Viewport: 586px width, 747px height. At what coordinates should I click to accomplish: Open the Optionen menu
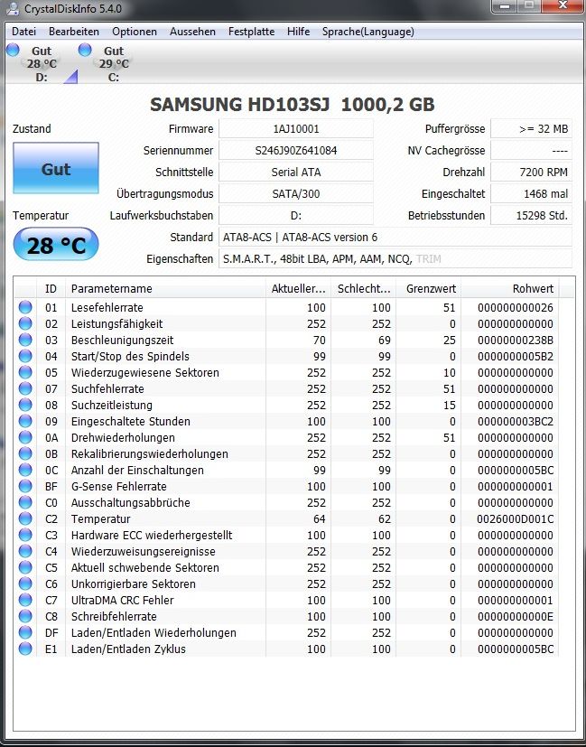click(x=135, y=32)
